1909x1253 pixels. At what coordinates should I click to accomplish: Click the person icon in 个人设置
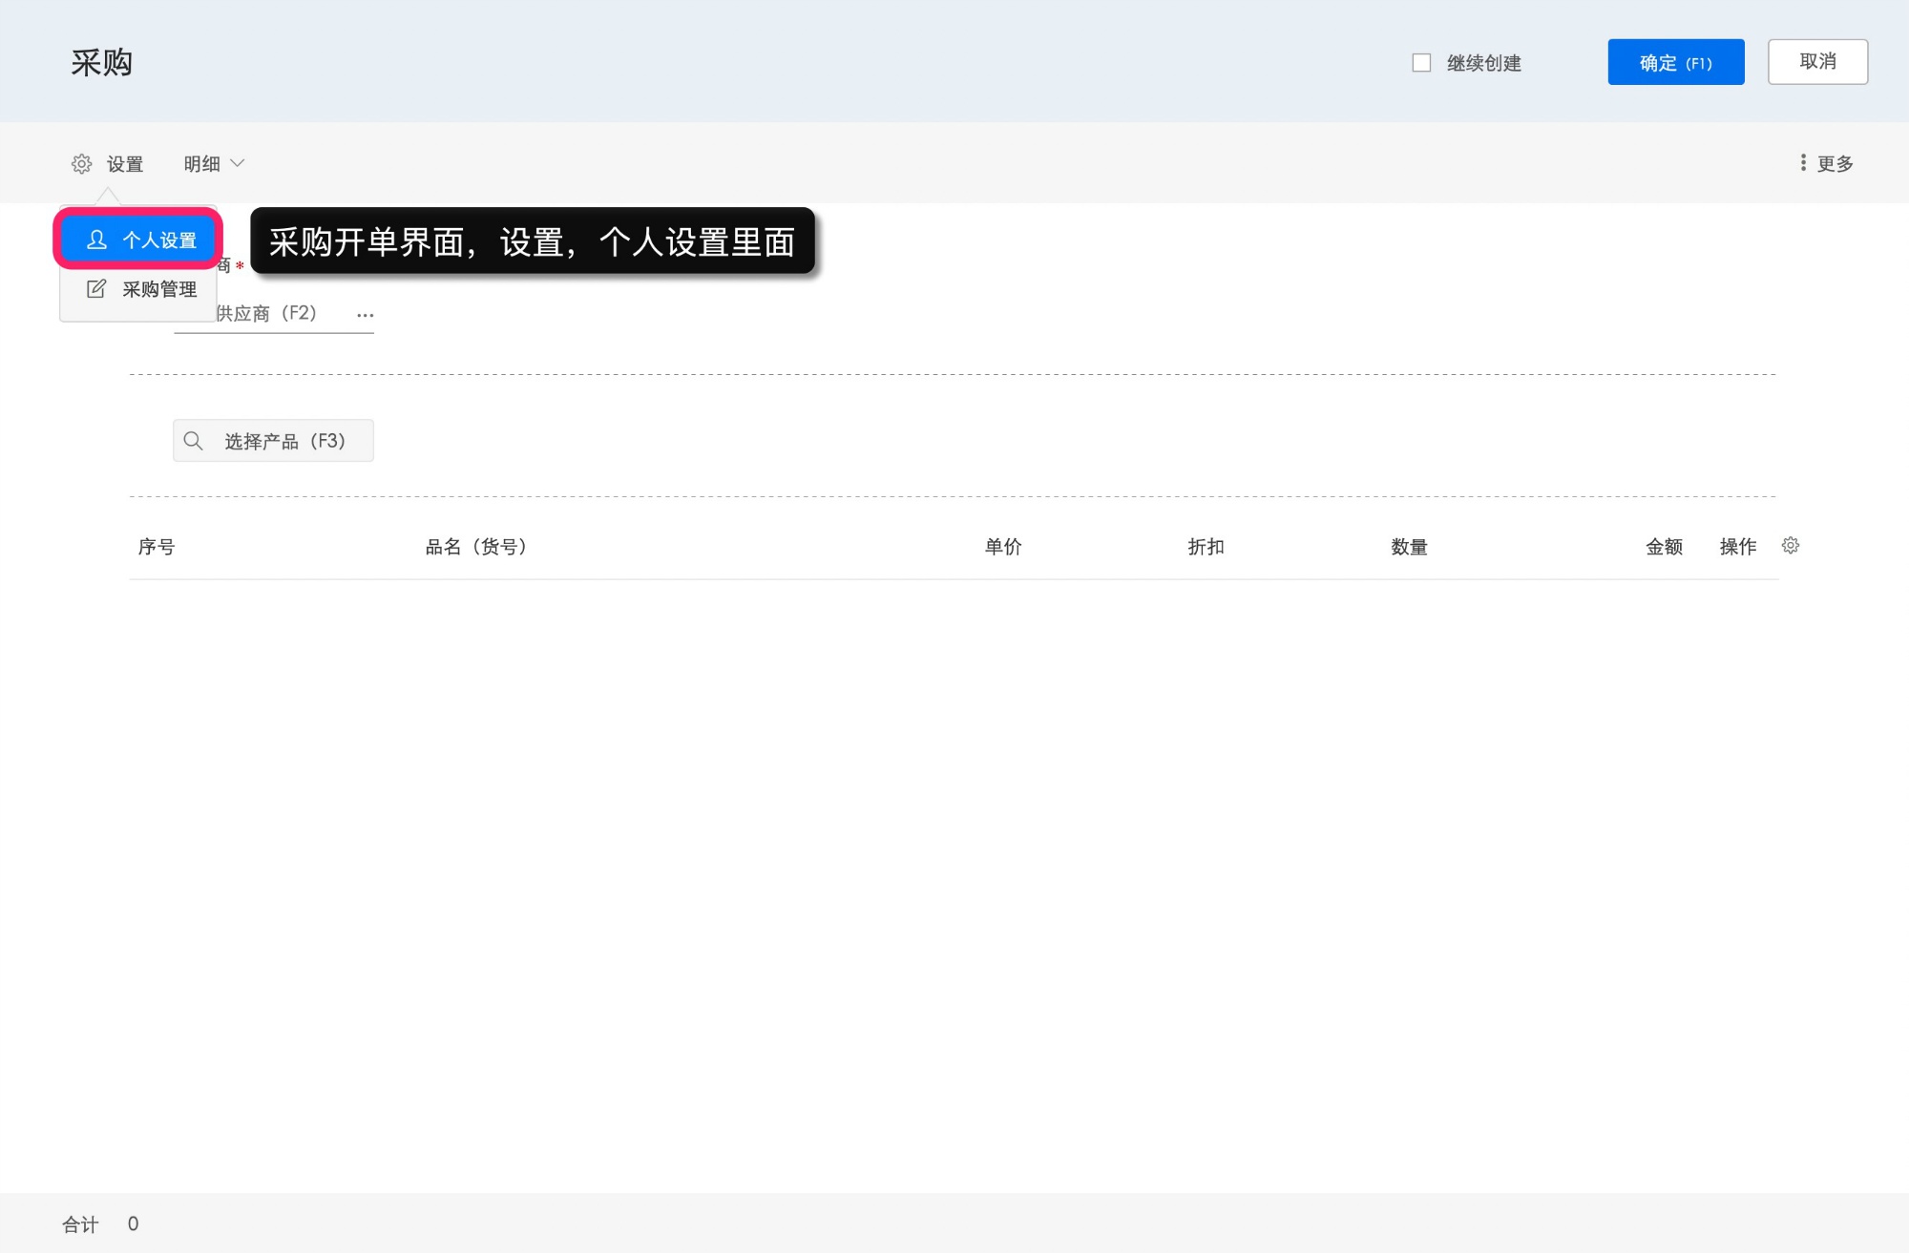pyautogui.click(x=96, y=240)
